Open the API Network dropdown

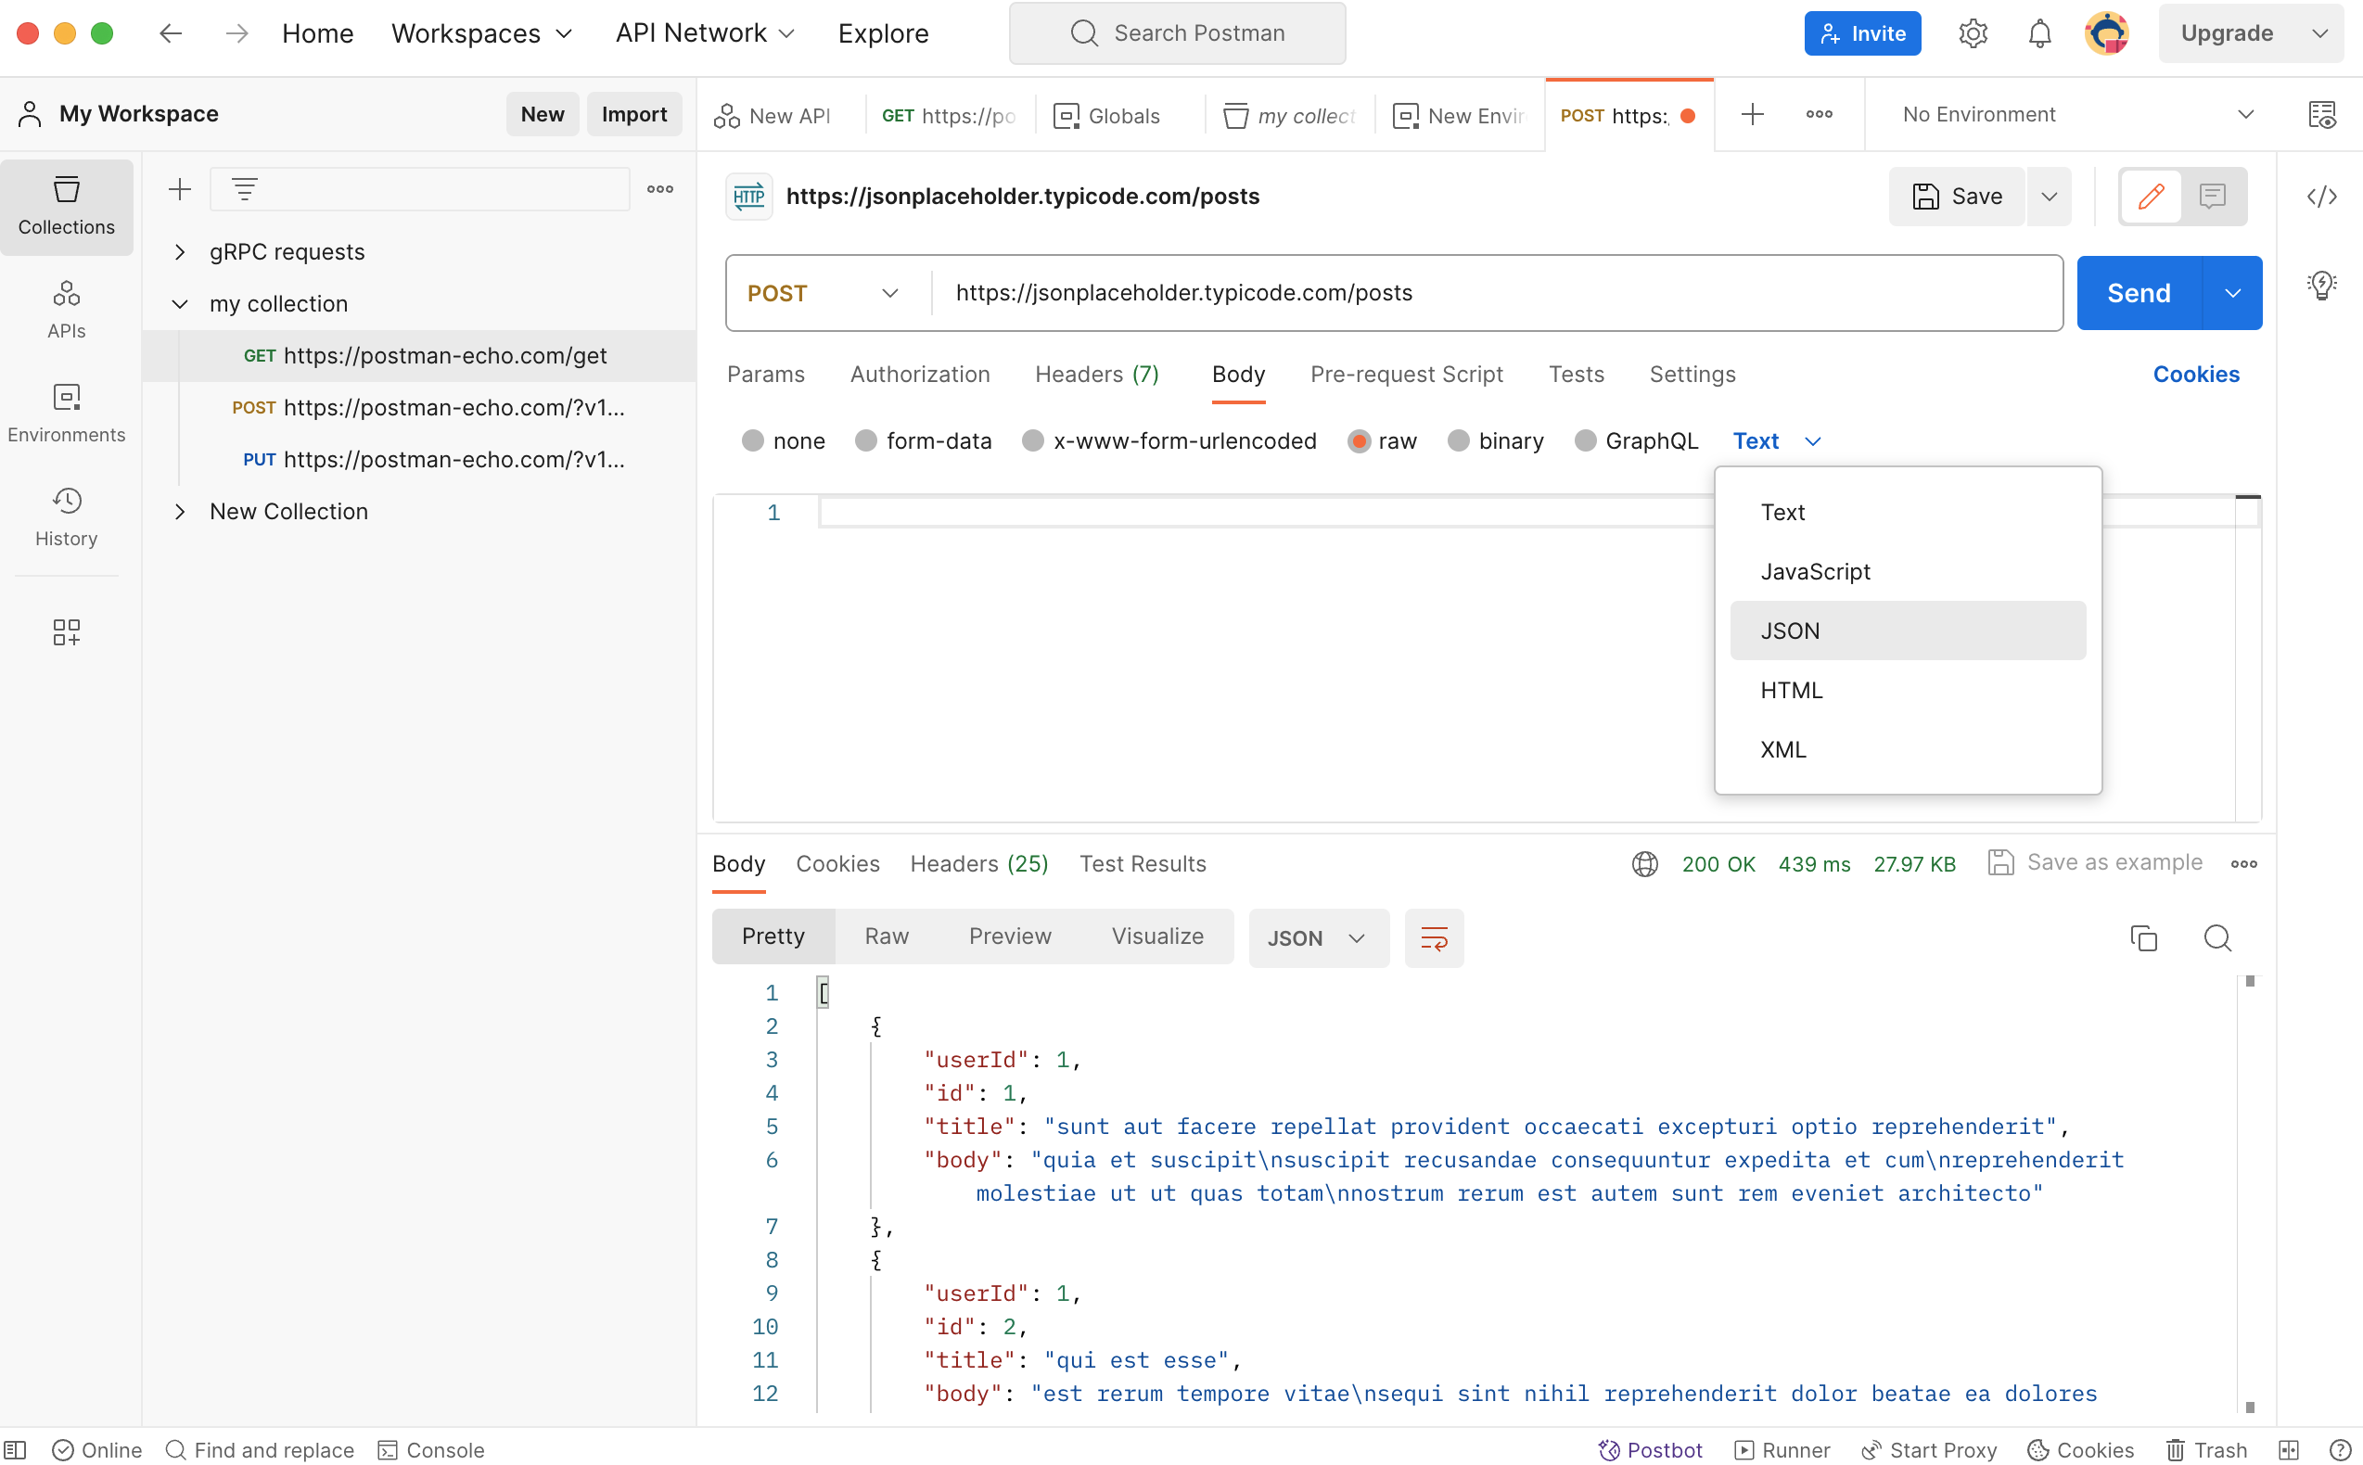point(704,33)
